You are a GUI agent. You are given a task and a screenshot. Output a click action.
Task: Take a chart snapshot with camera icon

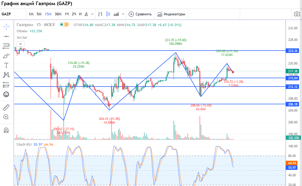tap(297, 14)
